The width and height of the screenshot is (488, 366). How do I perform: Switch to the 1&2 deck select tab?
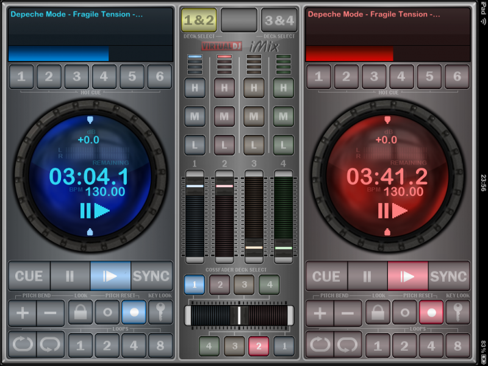tap(199, 20)
